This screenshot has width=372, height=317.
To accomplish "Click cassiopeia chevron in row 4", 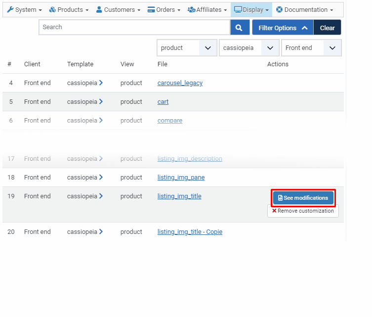I will tap(101, 83).
